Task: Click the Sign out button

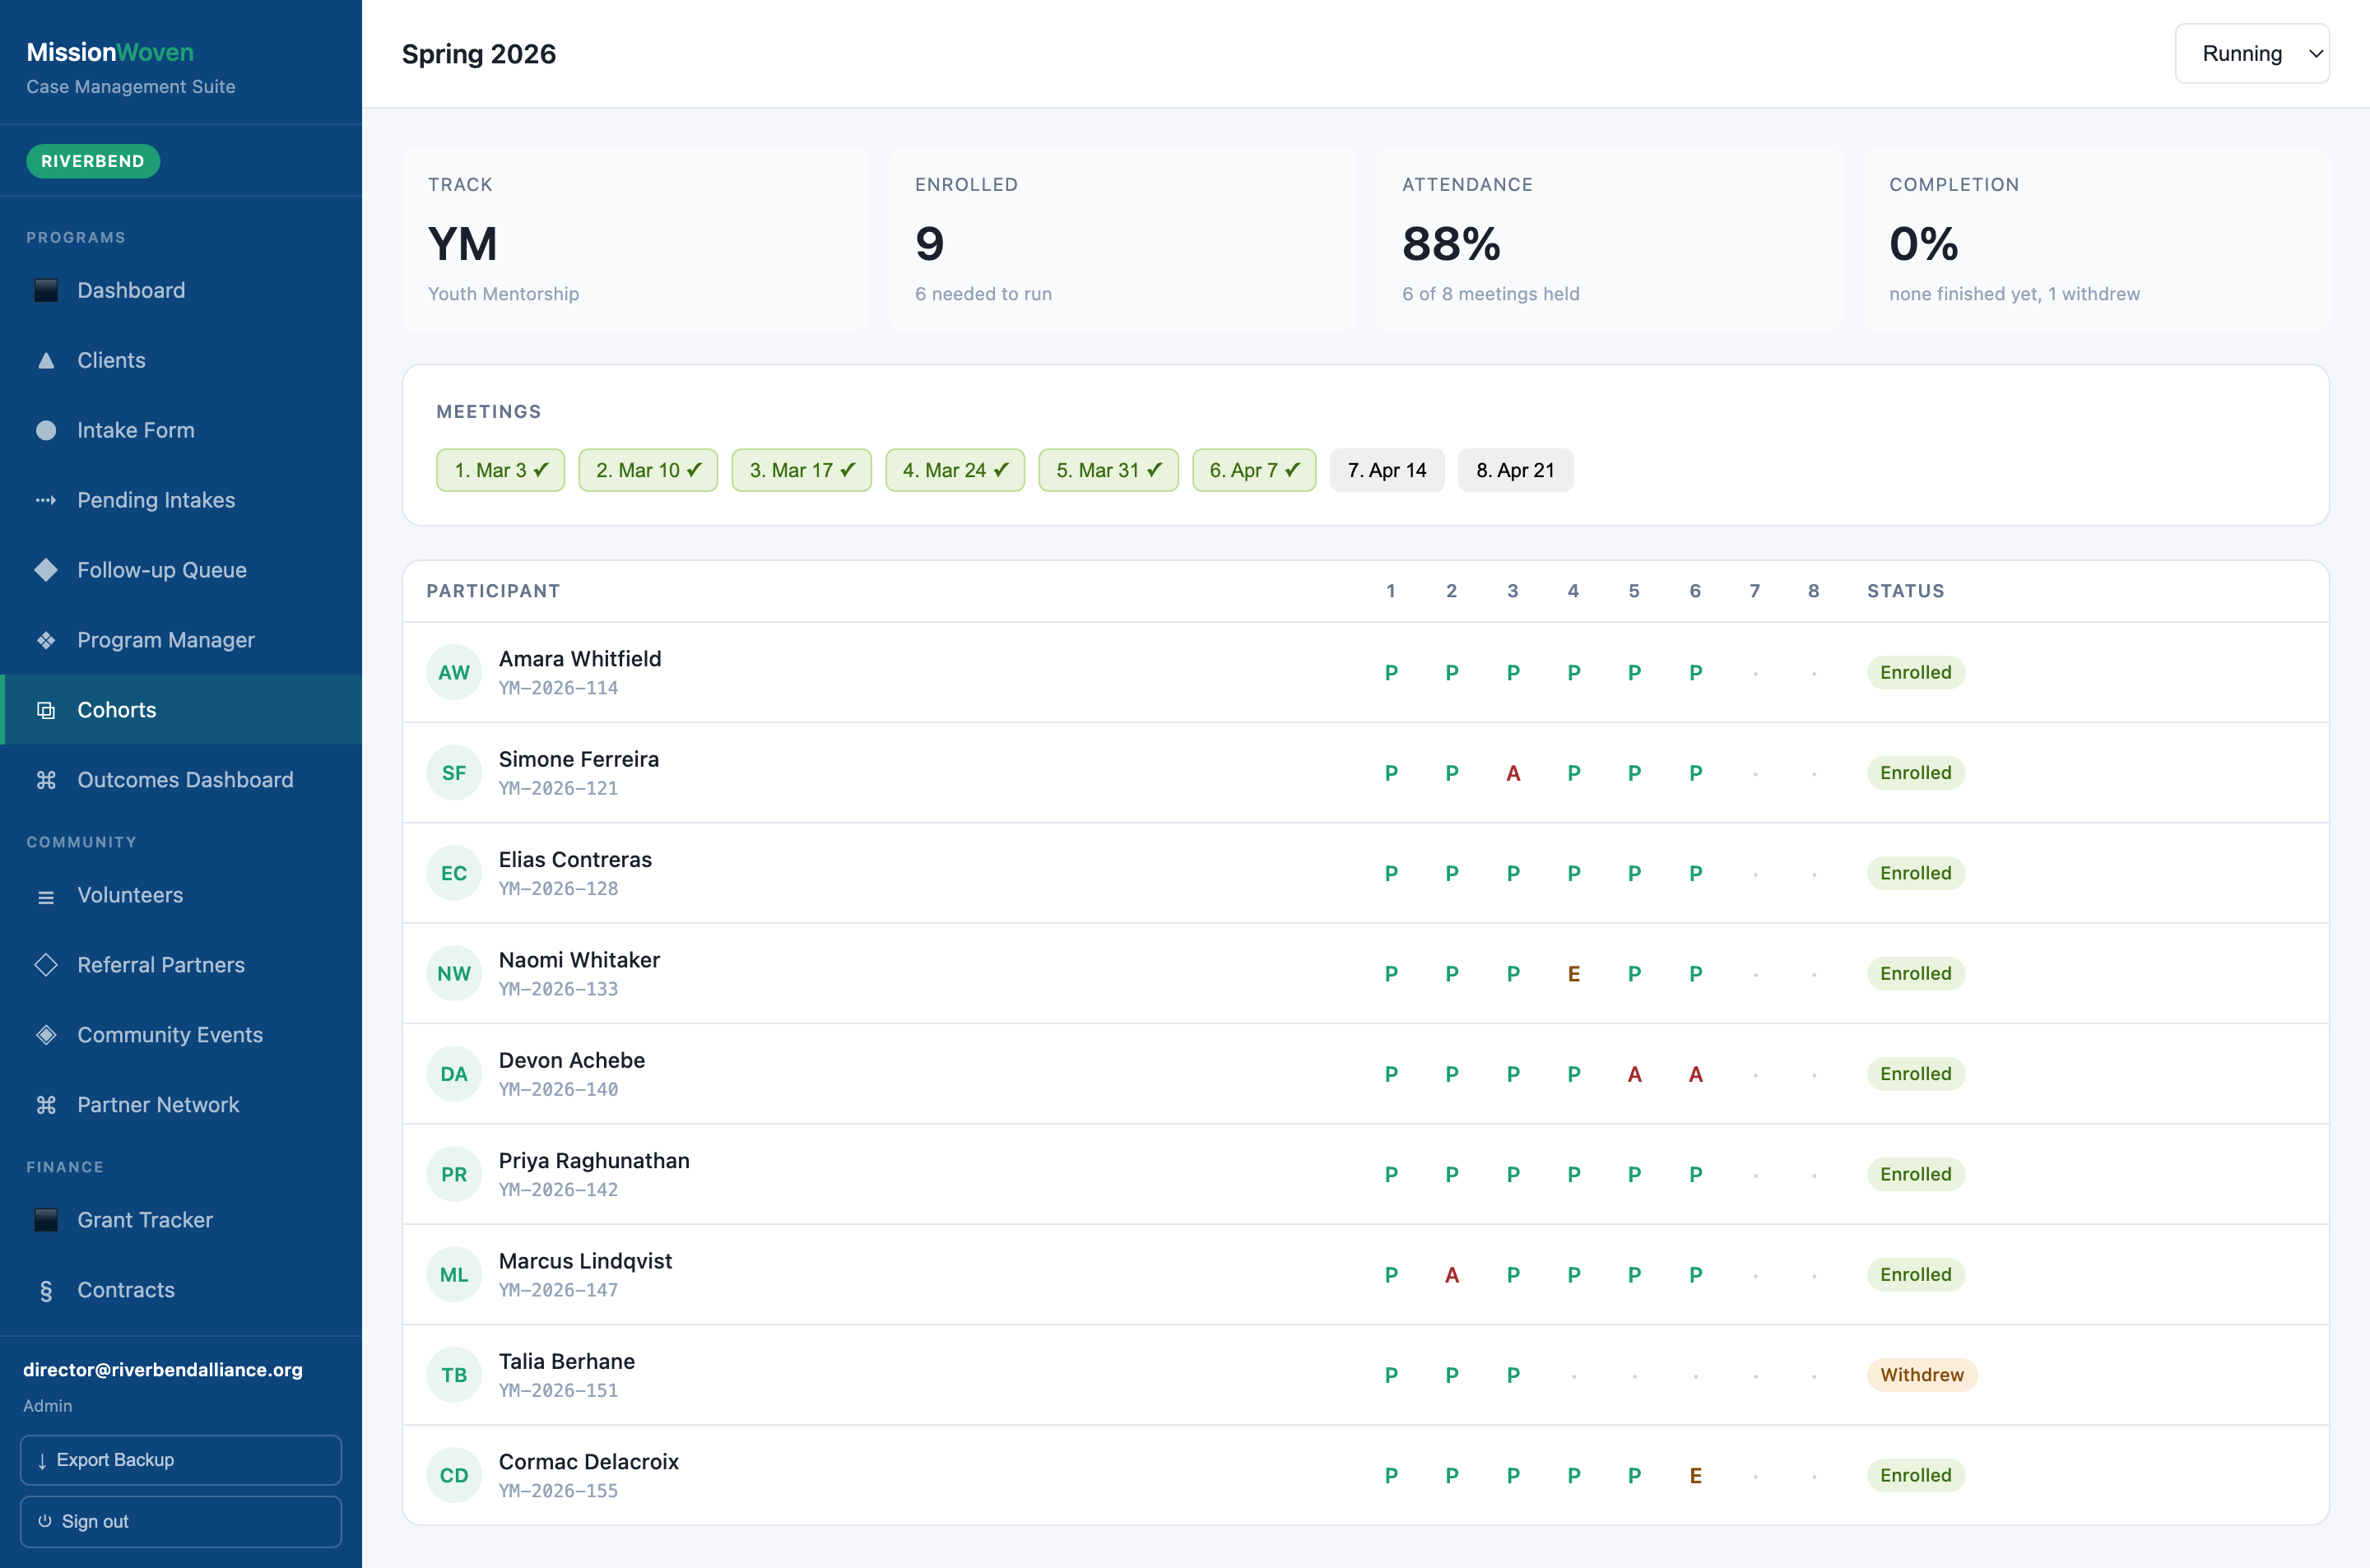Action: click(181, 1521)
